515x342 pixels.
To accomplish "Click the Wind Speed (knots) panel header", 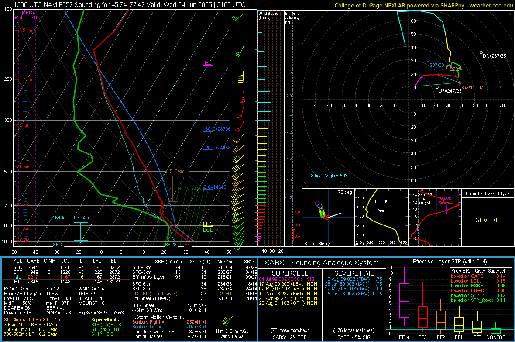I will 268,15.
